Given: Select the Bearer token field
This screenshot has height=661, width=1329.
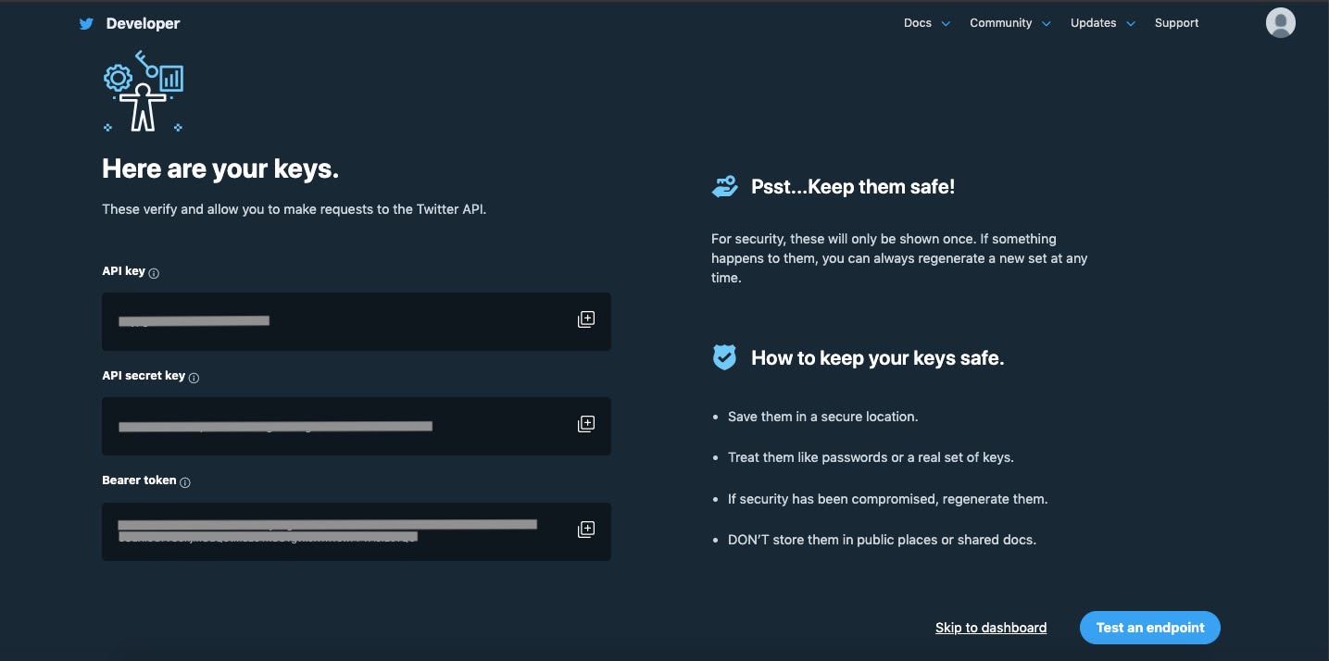Looking at the screenshot, I should pos(333,530).
